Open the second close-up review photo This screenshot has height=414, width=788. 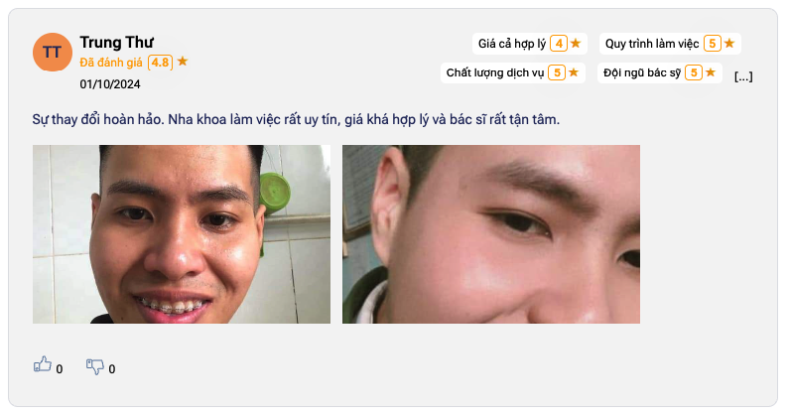[x=491, y=234]
